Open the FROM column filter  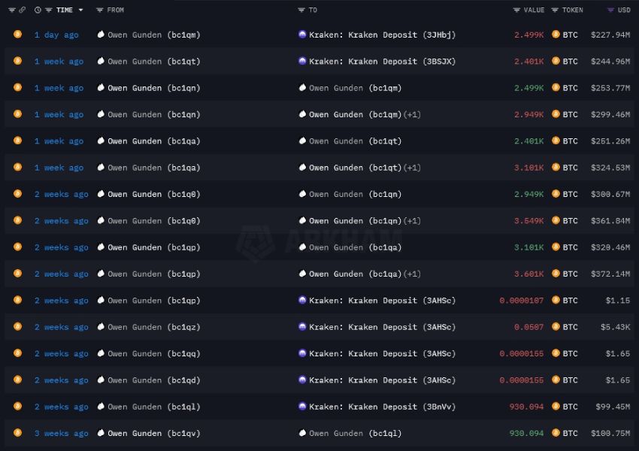[x=100, y=10]
